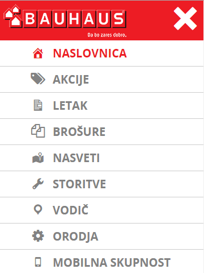This screenshot has height=273, width=204.
Task: Go to Mobilna skupnost
Action: coord(101,262)
